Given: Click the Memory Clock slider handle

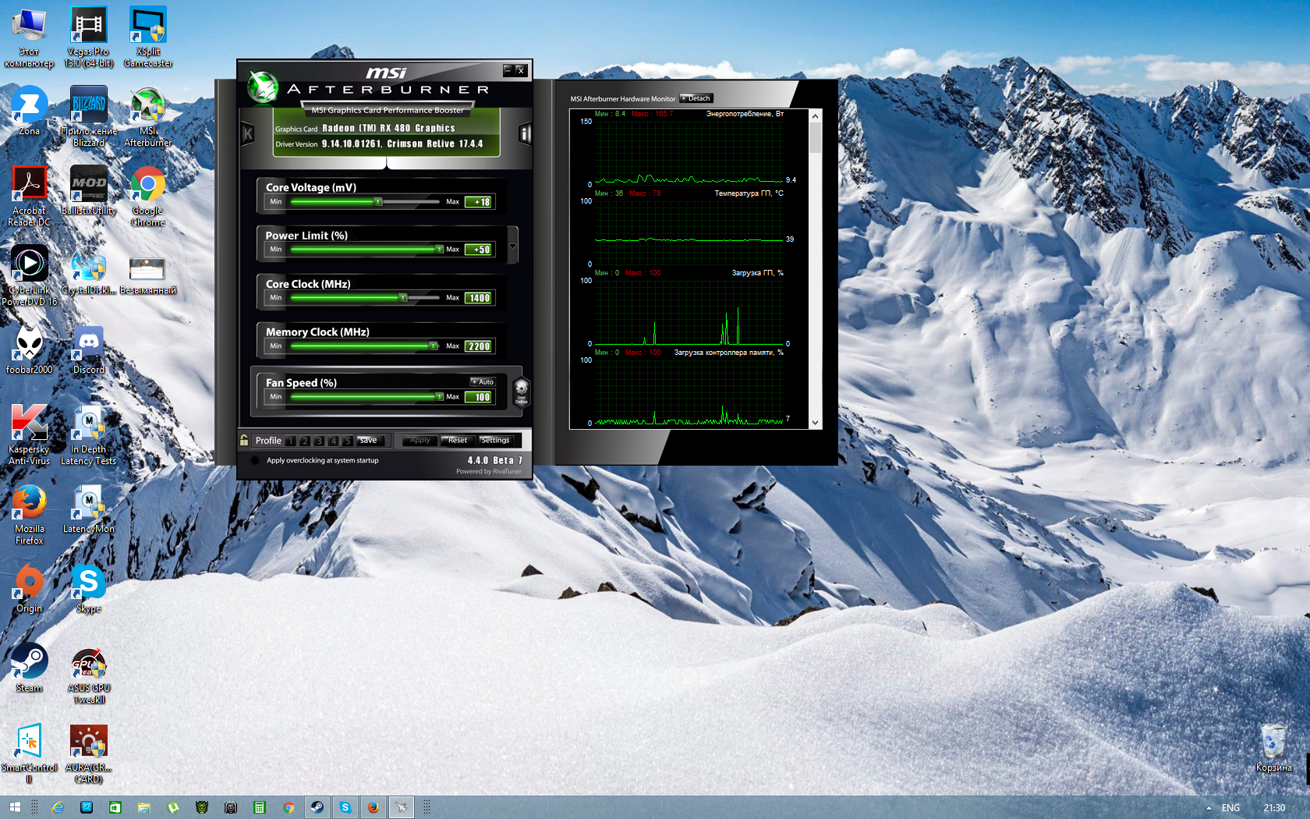Looking at the screenshot, I should point(433,346).
